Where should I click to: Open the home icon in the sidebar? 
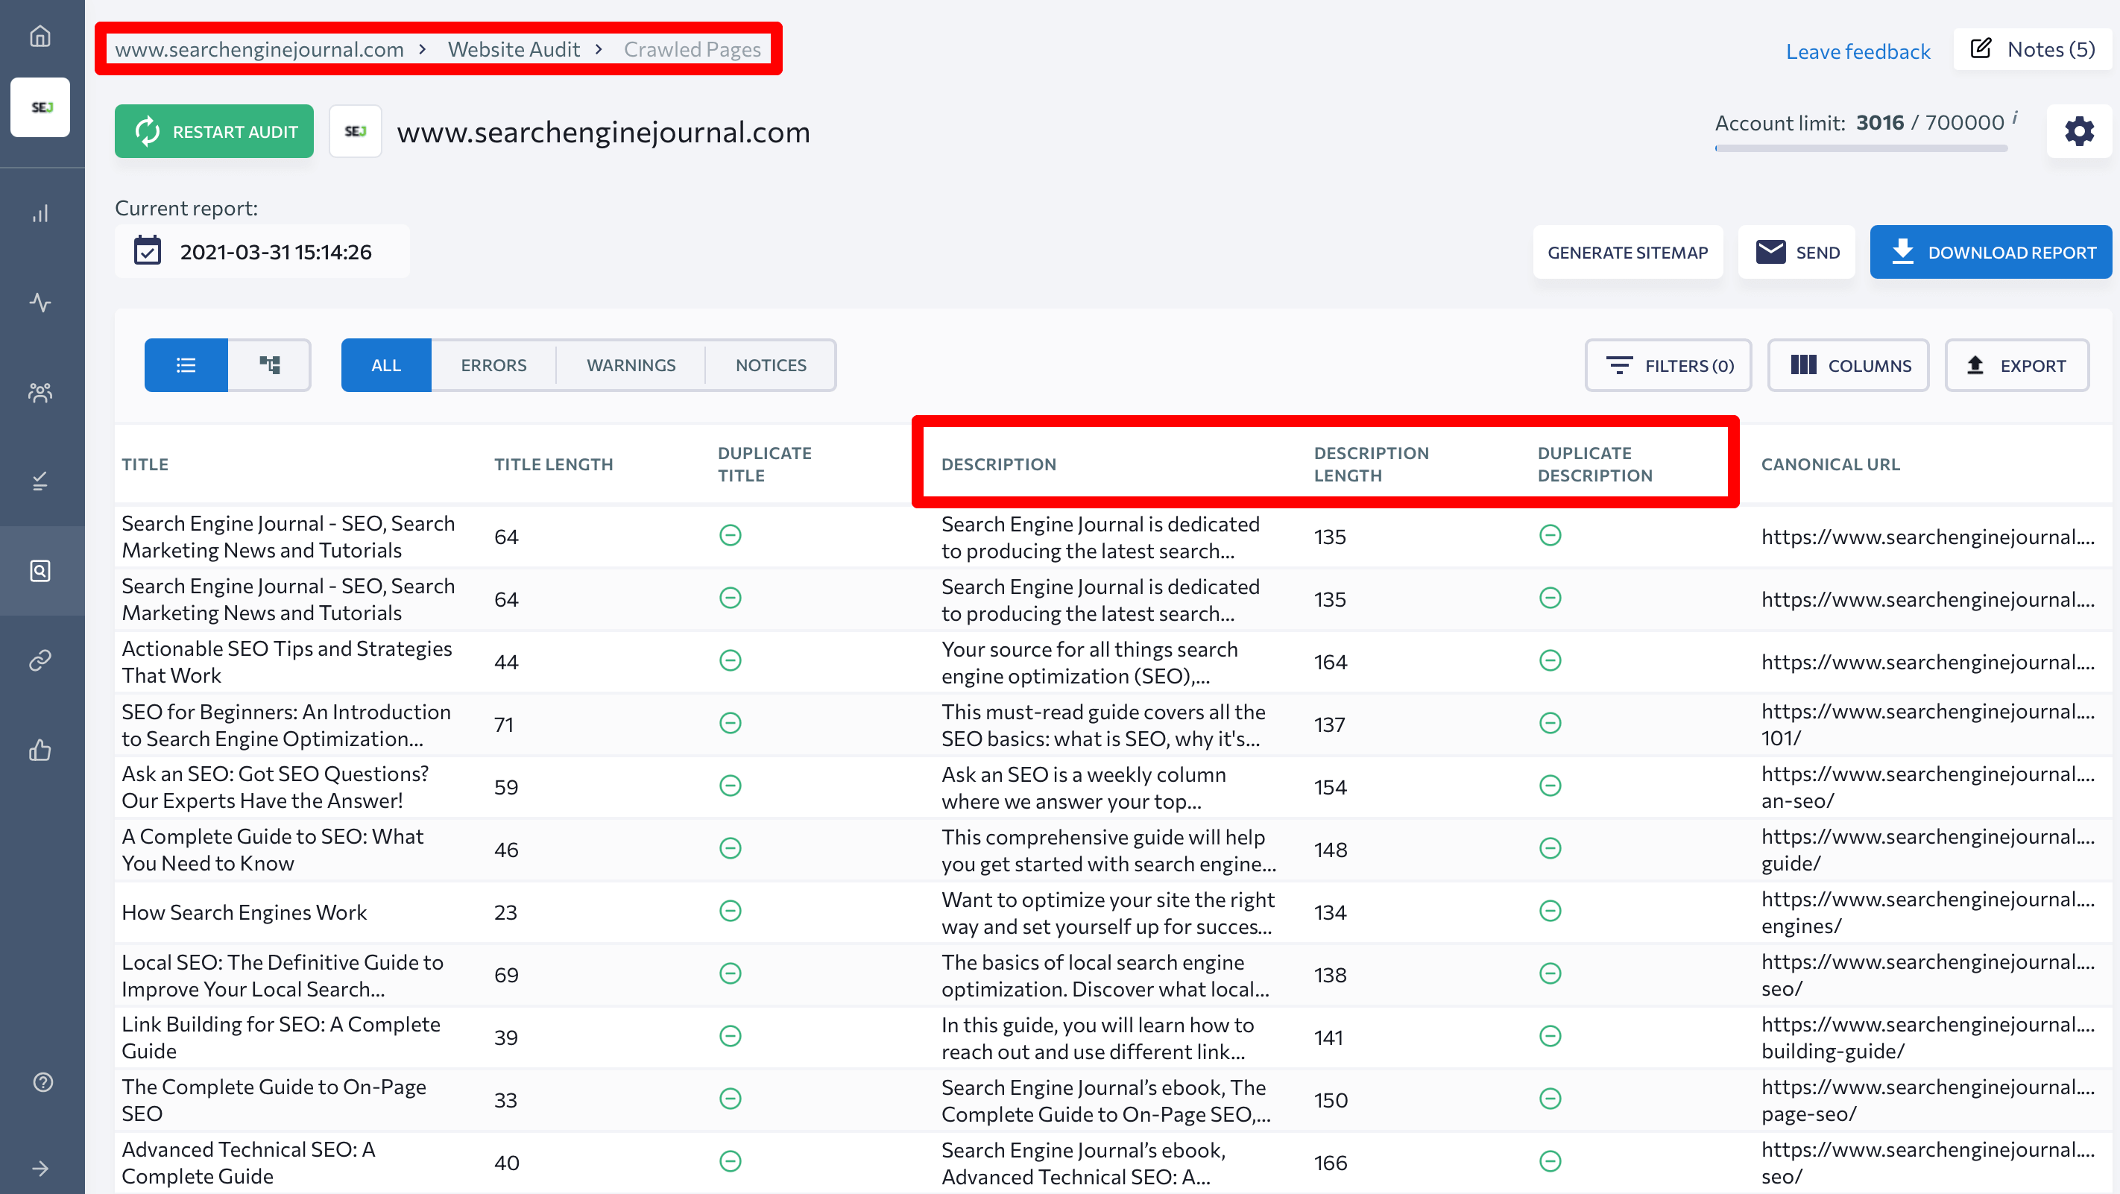(40, 37)
